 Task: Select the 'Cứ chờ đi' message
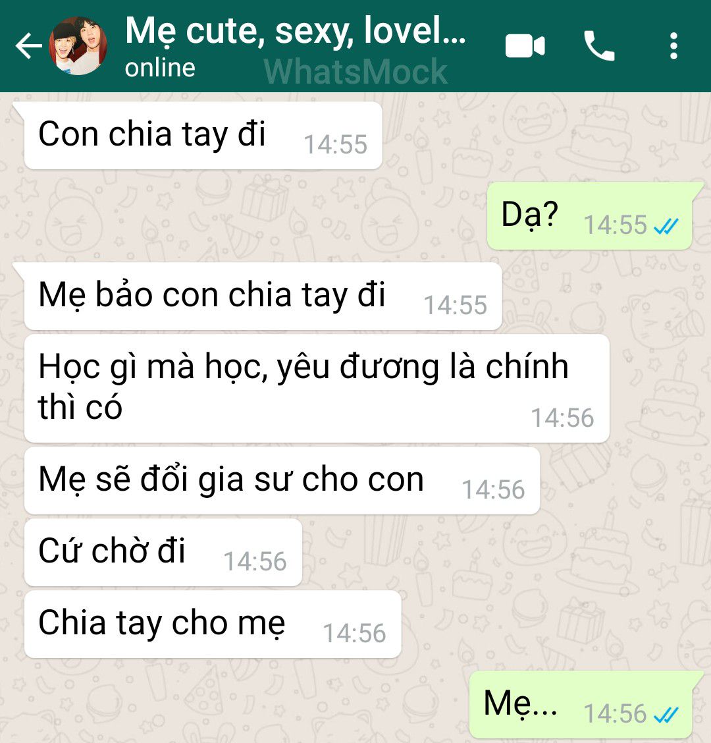pos(163,553)
